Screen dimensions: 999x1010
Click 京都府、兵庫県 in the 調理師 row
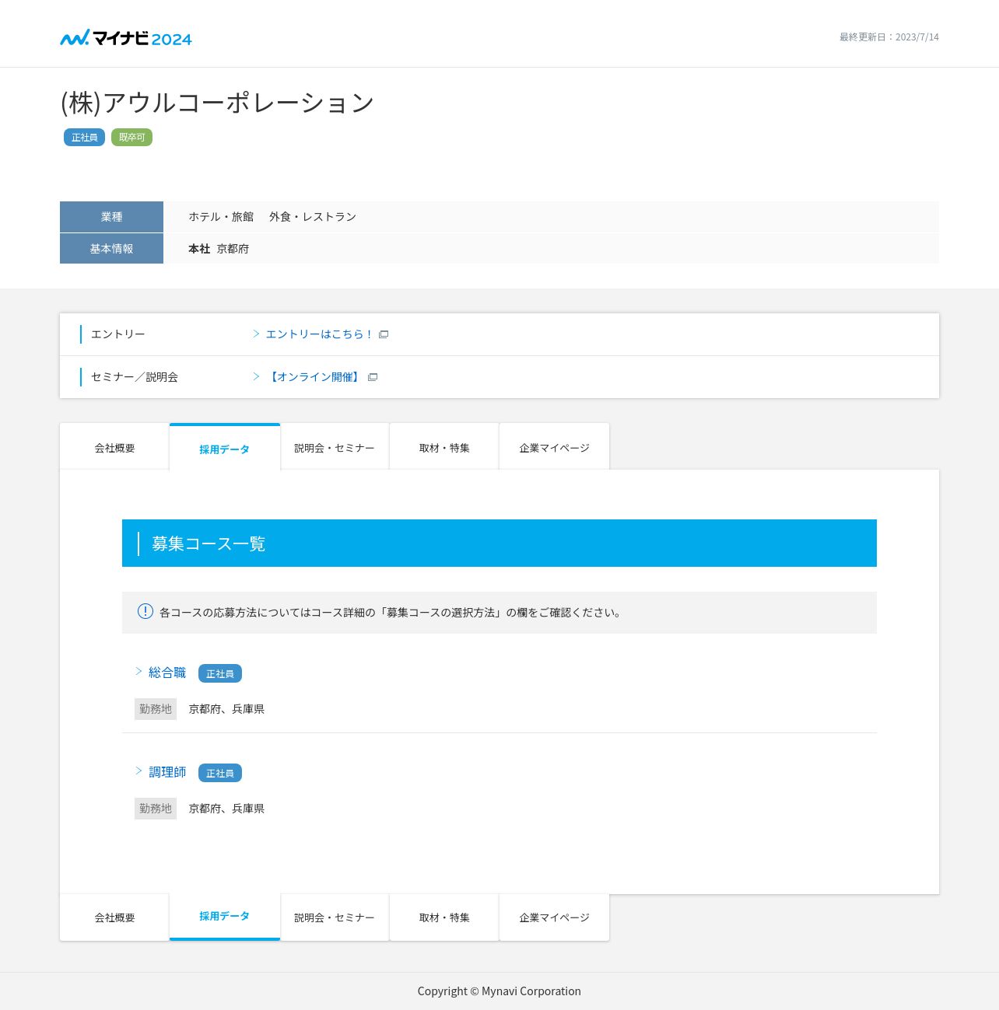tap(226, 809)
